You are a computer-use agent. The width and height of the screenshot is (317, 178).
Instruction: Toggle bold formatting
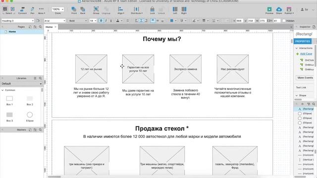click(101, 21)
